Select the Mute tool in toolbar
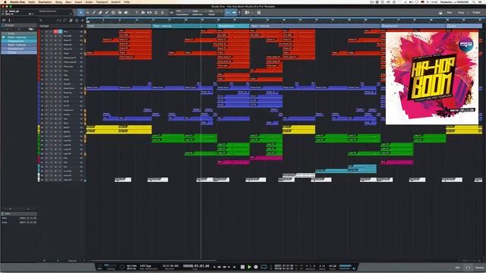486x273 pixels. [113, 13]
